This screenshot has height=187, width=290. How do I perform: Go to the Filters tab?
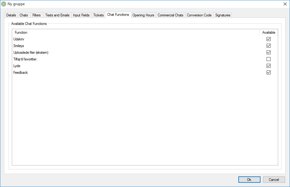36,15
